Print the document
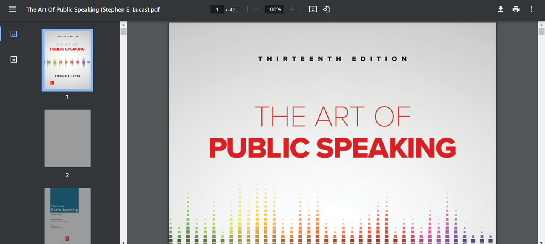This screenshot has height=244, width=545. point(516,9)
